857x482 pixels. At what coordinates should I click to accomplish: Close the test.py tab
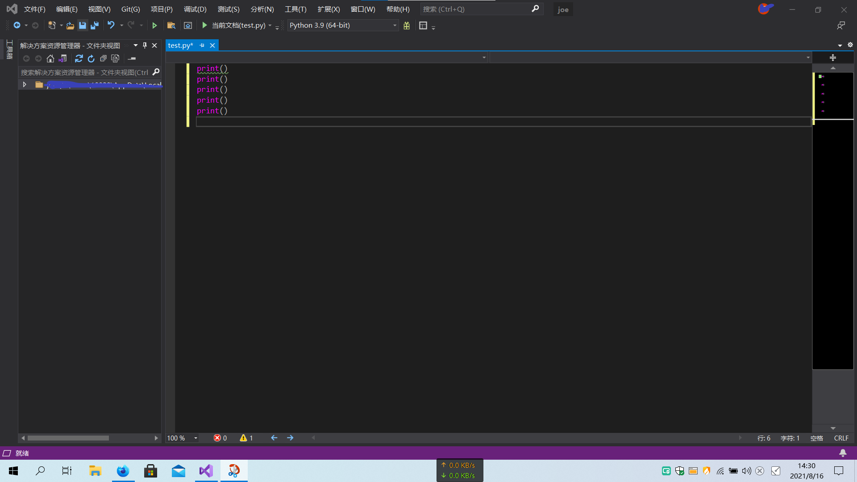(212, 46)
